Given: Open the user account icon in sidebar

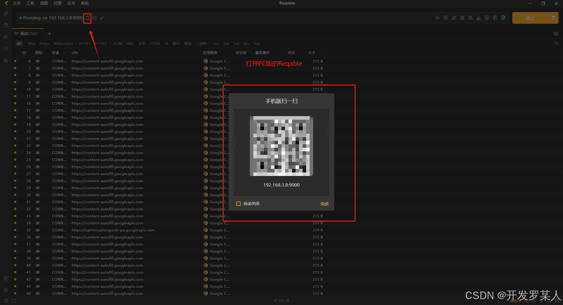Looking at the screenshot, I should click(x=6, y=278).
